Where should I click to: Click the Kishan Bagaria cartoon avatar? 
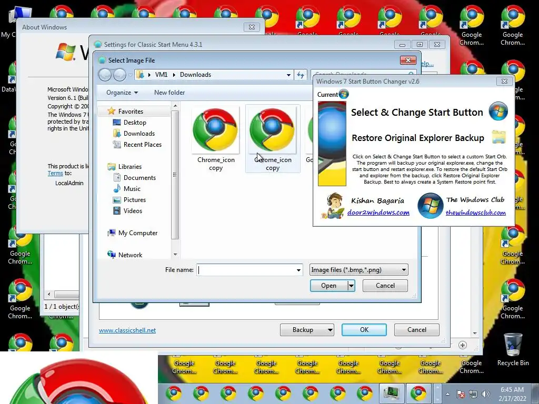pos(333,206)
